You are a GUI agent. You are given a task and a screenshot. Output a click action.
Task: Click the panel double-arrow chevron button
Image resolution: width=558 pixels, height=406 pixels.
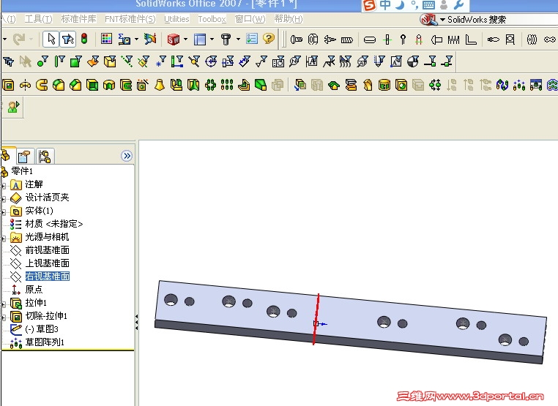pyautogui.click(x=127, y=156)
